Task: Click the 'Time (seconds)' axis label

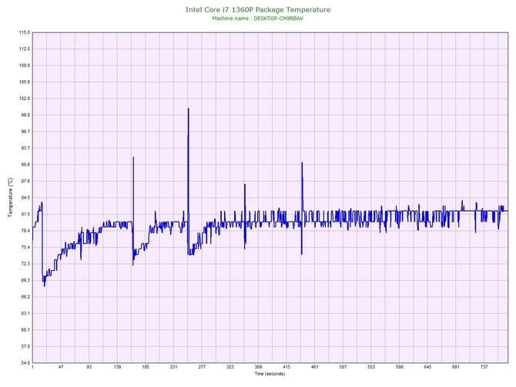Action: (270, 374)
